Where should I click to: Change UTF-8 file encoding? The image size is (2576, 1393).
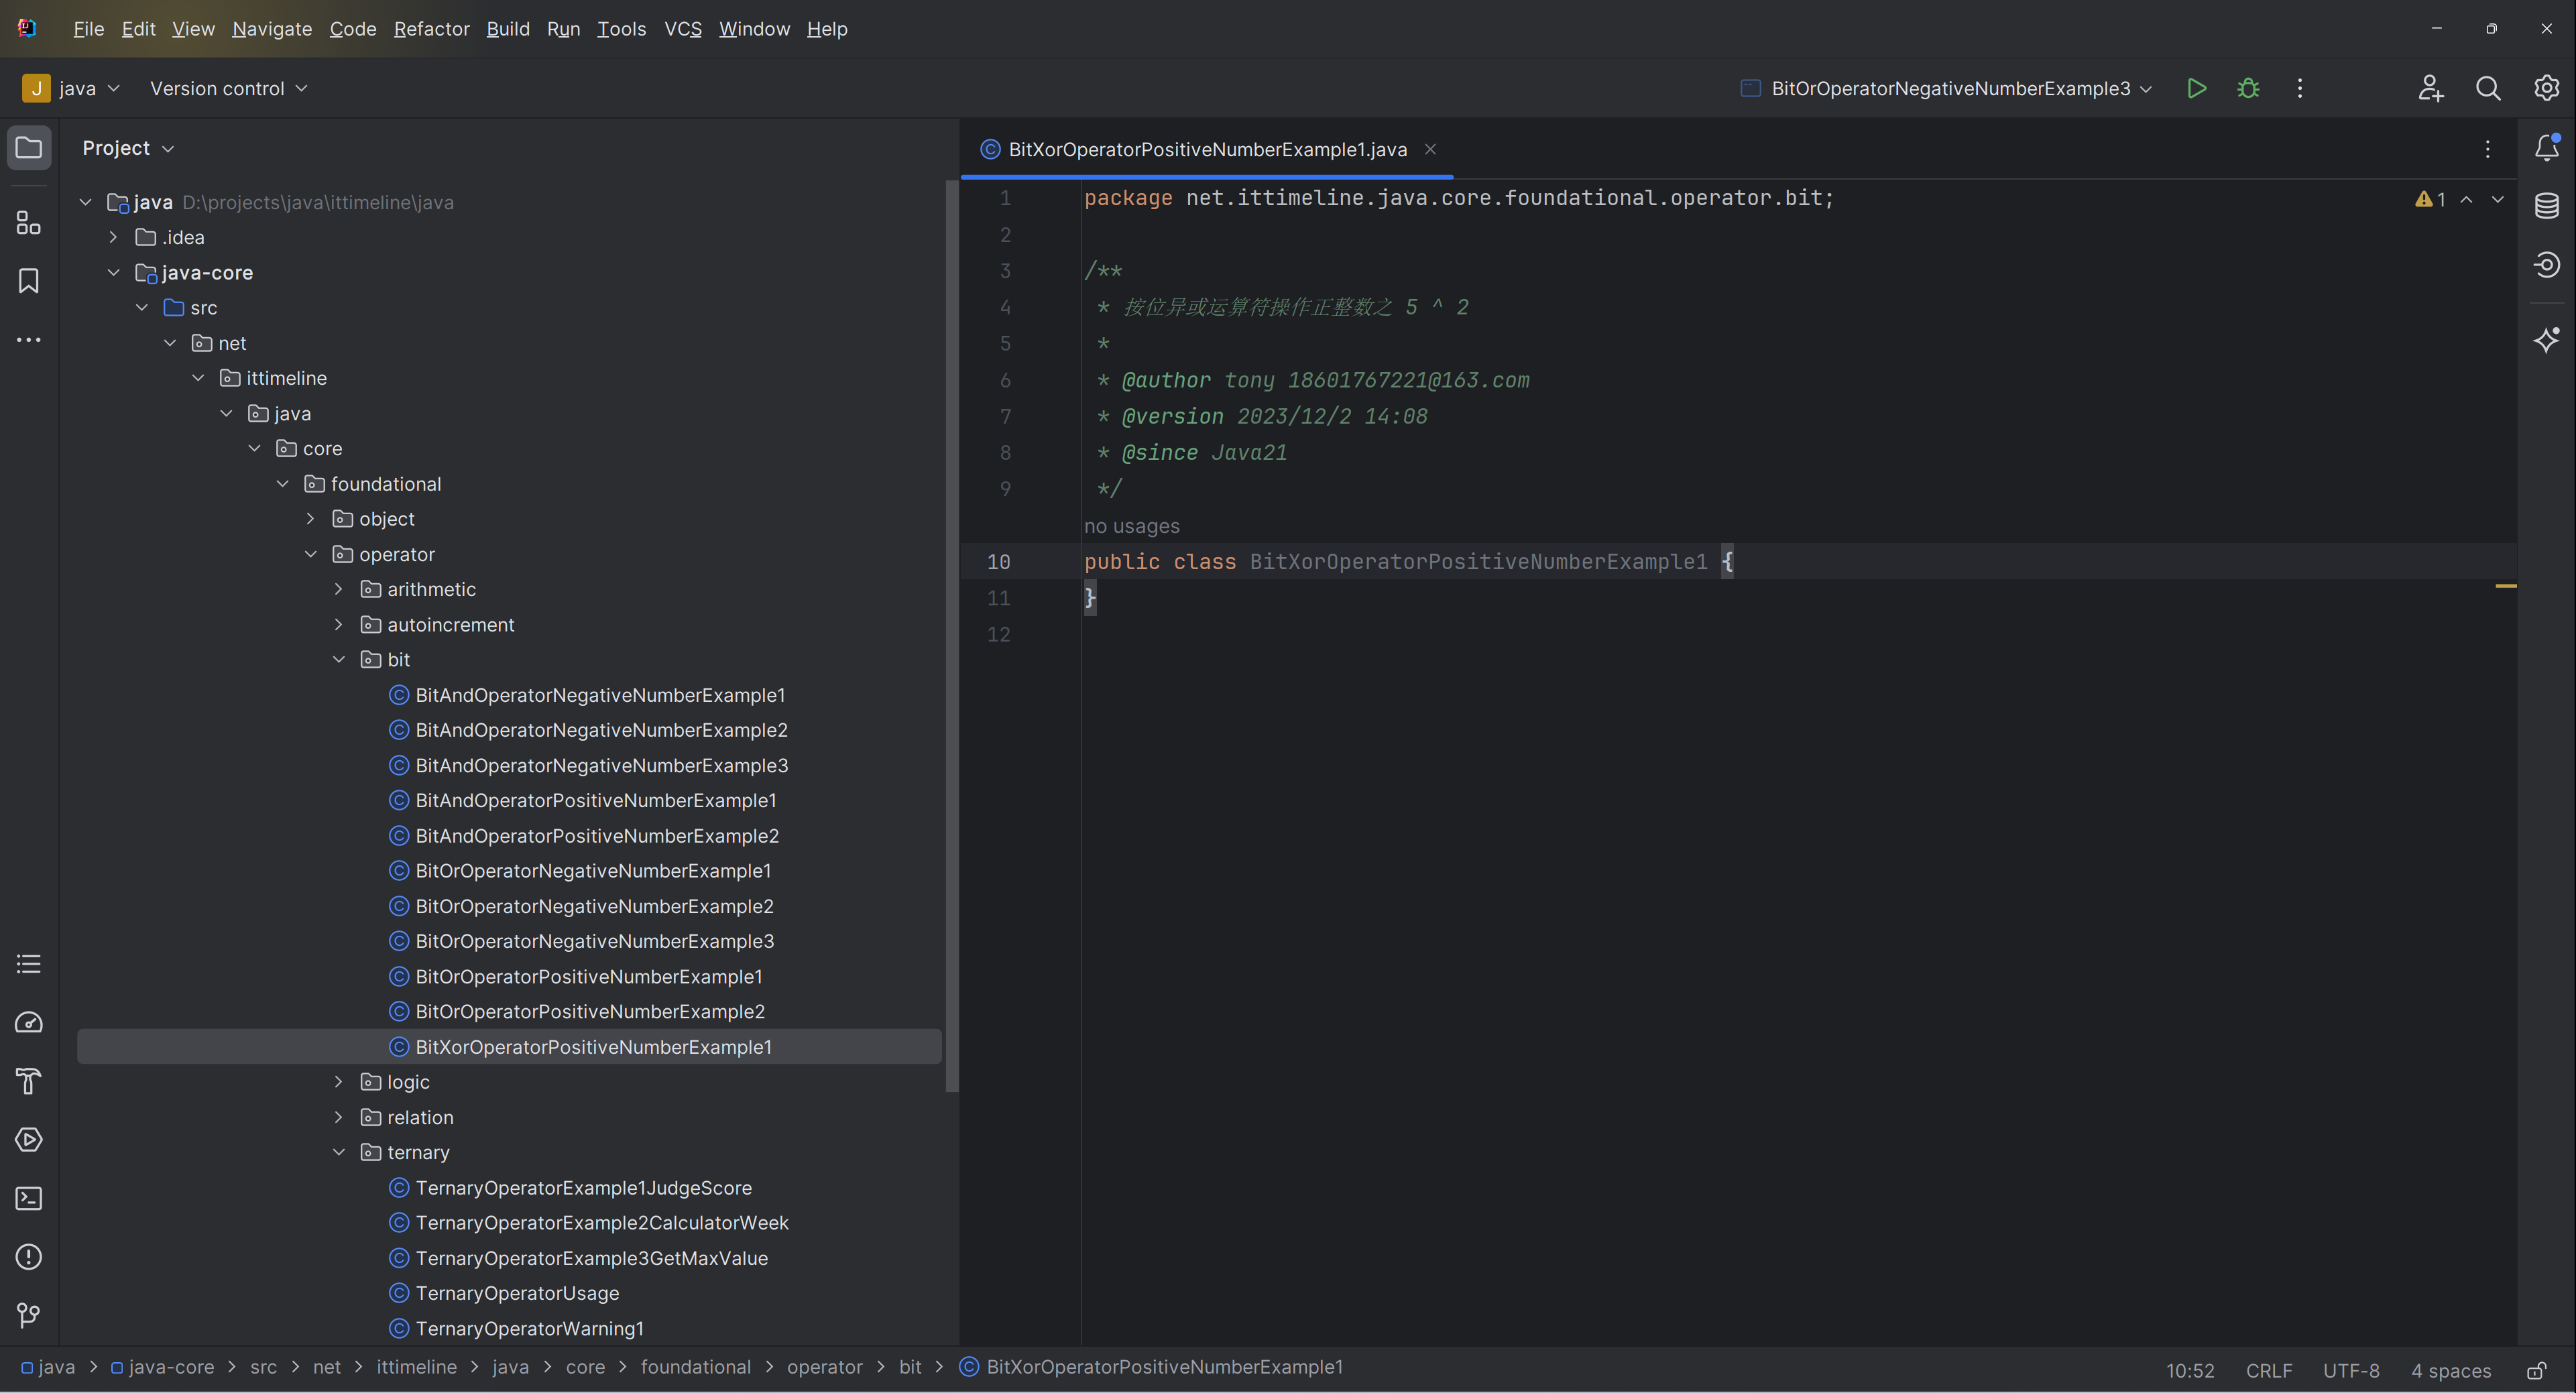(x=2351, y=1370)
